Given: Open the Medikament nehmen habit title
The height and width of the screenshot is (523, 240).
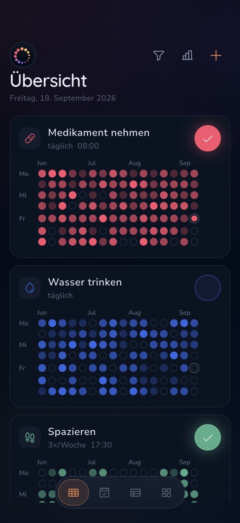Looking at the screenshot, I should [99, 133].
